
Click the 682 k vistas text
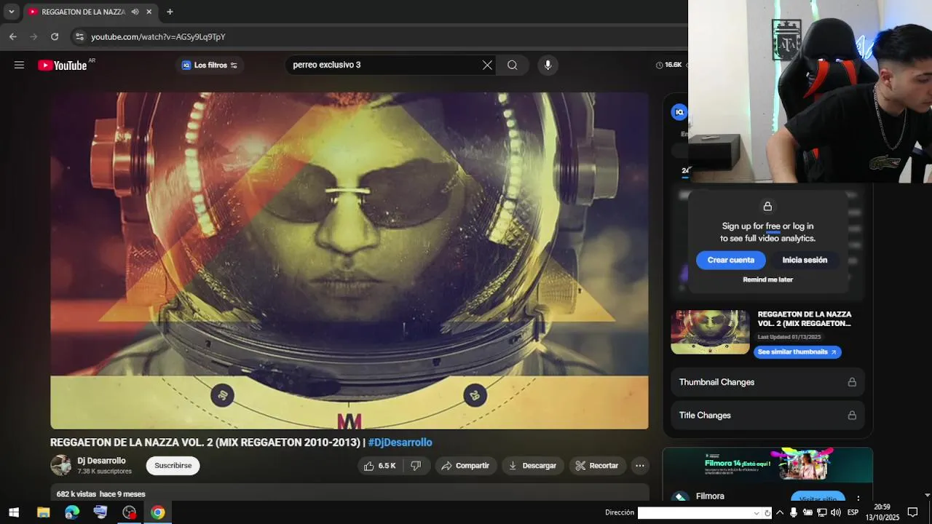point(76,494)
